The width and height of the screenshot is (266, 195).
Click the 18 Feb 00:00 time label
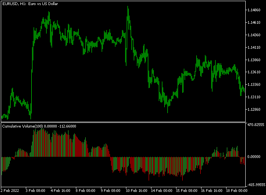point(236,191)
